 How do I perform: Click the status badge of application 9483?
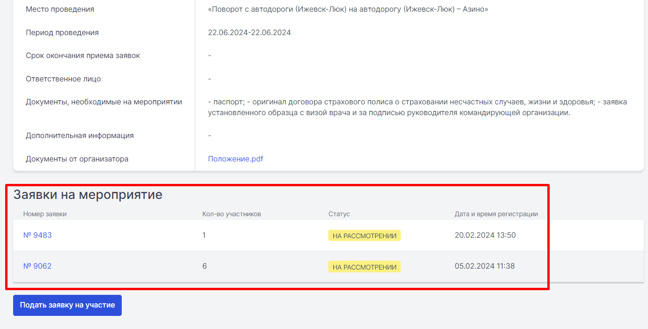(364, 236)
